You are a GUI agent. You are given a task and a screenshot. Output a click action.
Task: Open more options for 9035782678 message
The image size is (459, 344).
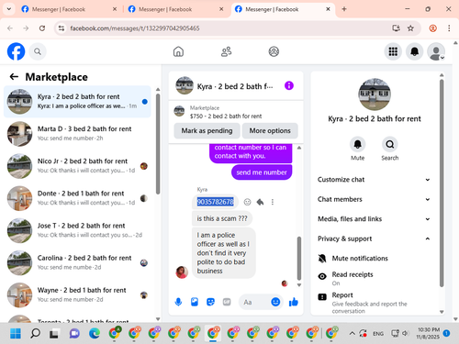[x=273, y=202]
